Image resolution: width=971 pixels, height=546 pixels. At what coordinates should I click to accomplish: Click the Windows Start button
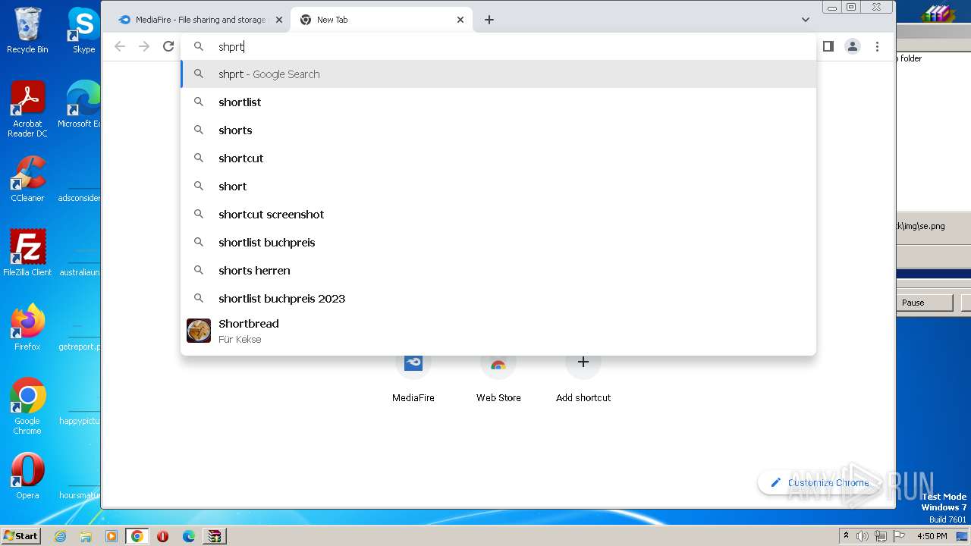click(x=21, y=536)
